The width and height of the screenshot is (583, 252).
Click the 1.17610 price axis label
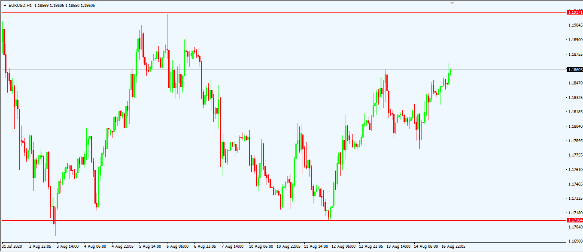click(x=575, y=170)
